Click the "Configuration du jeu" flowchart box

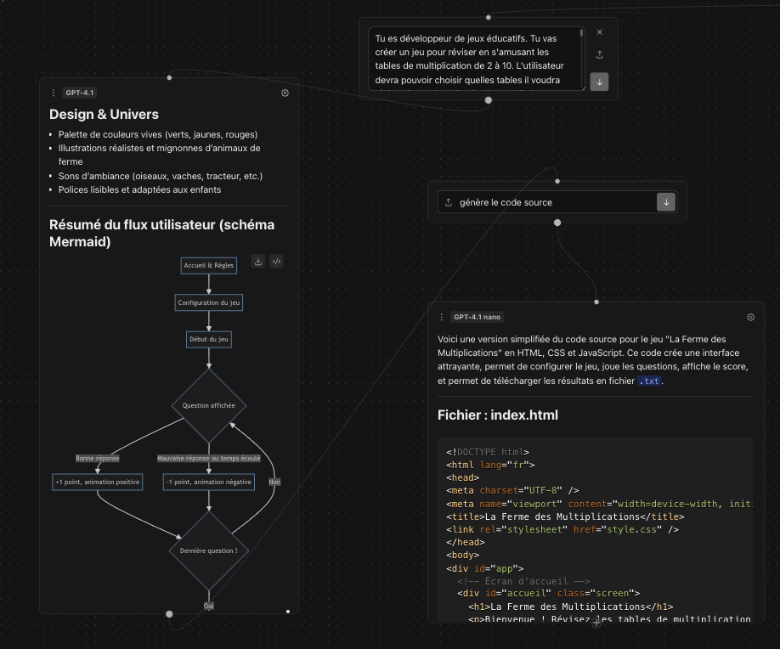209,302
